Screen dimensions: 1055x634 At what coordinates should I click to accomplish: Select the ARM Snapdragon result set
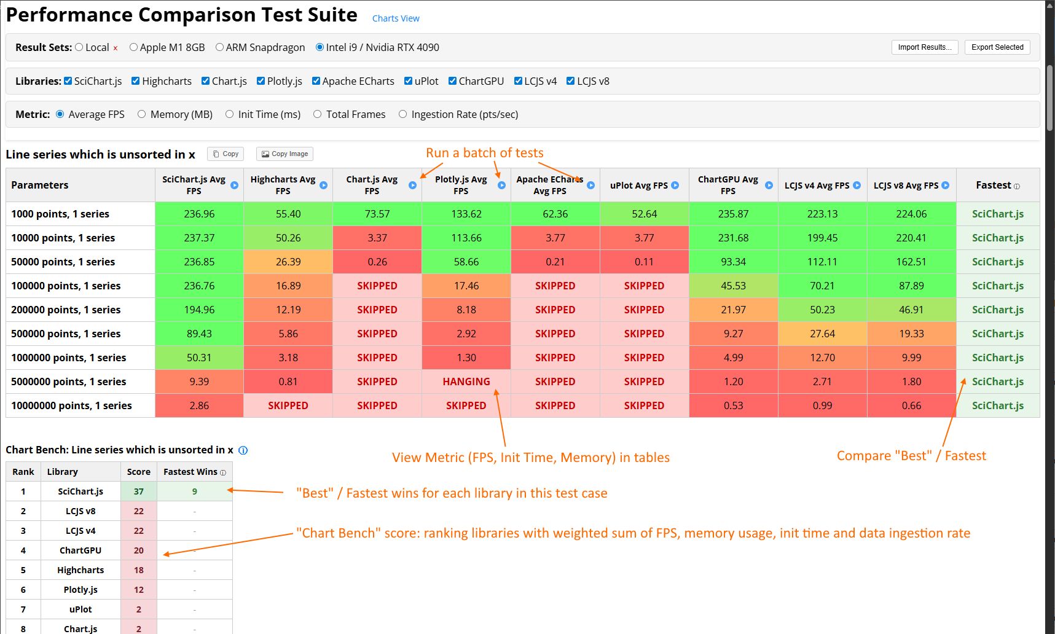tap(219, 47)
